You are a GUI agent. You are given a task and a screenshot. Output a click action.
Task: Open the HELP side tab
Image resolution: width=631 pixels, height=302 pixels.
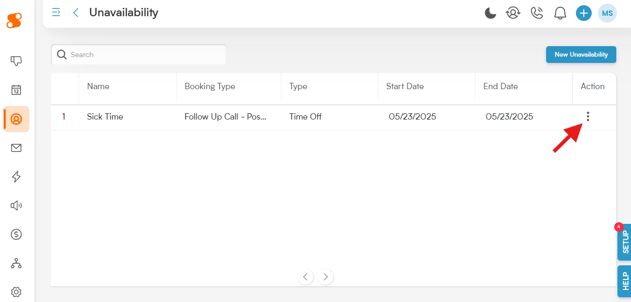[624, 282]
